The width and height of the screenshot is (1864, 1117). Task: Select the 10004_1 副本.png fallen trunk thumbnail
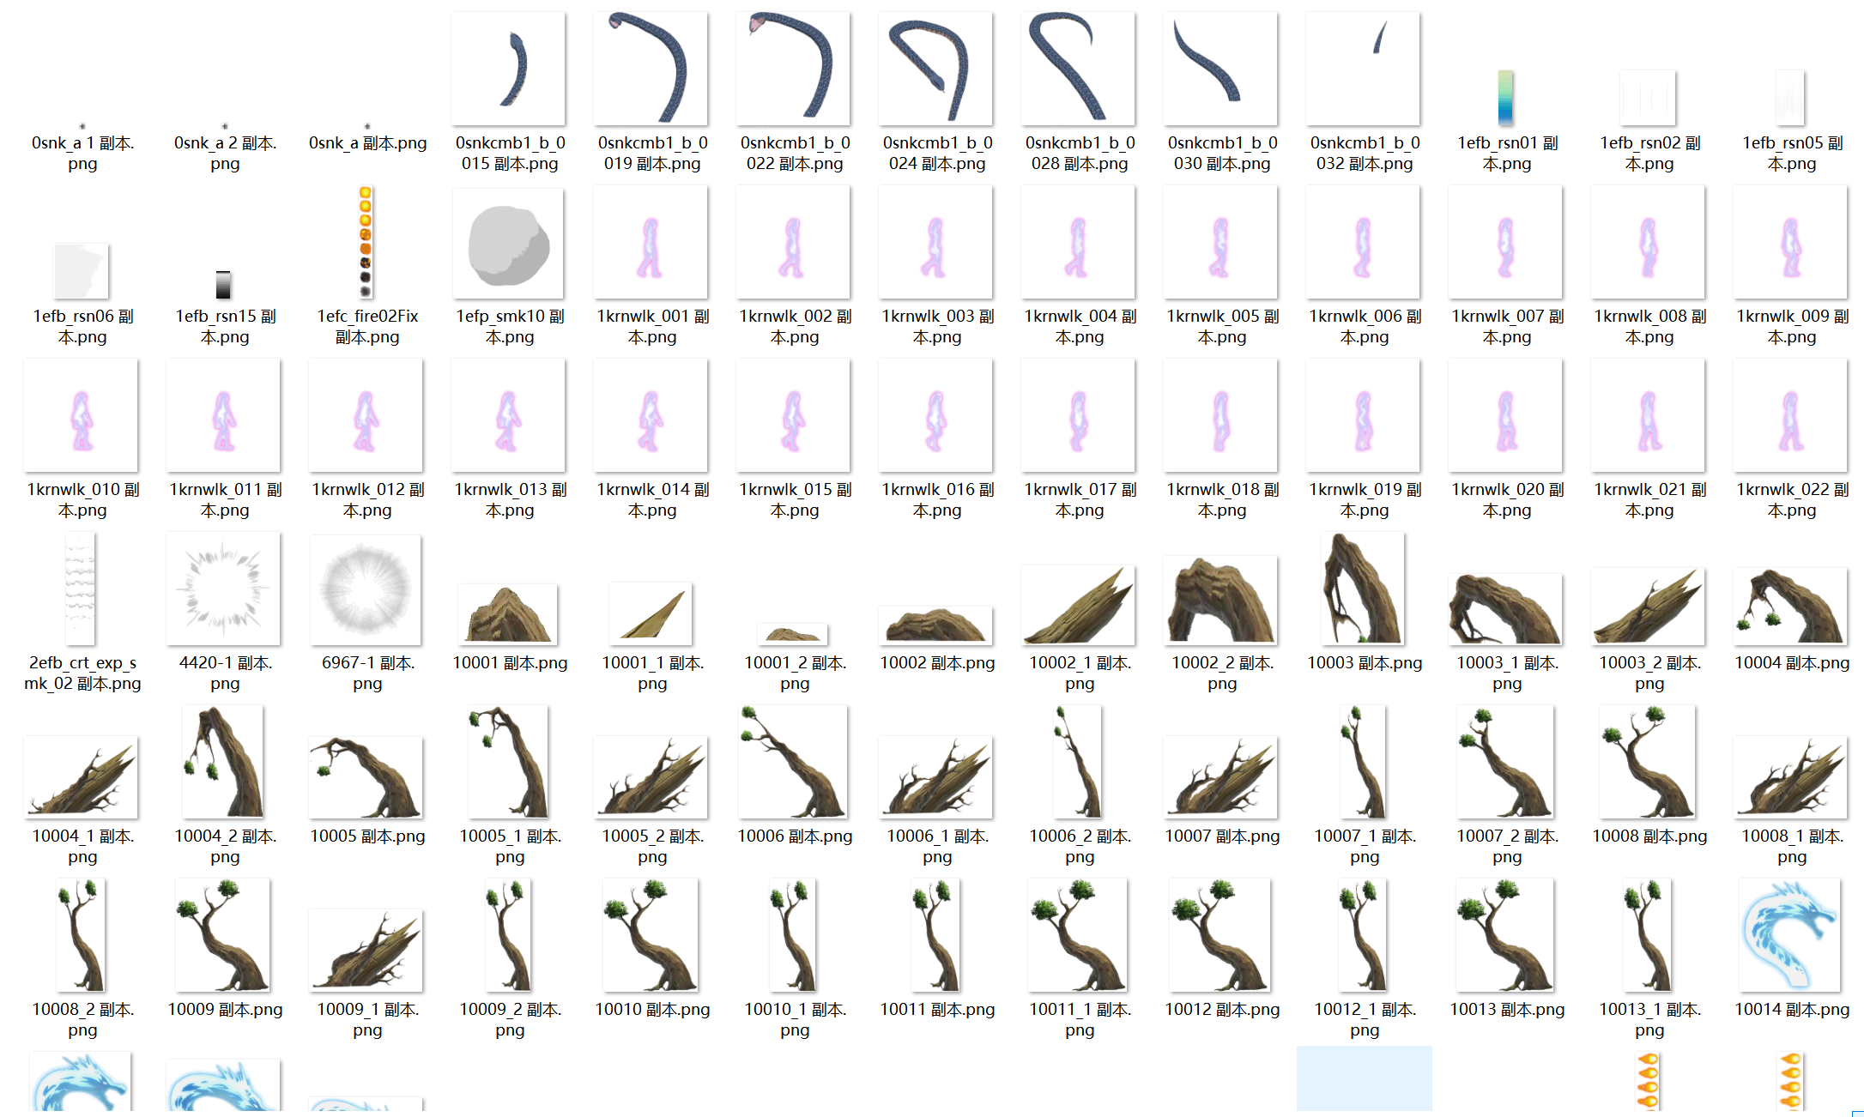pos(82,777)
